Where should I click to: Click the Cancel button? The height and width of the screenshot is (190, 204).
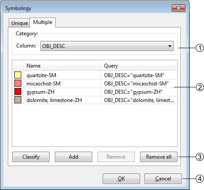[163, 179]
